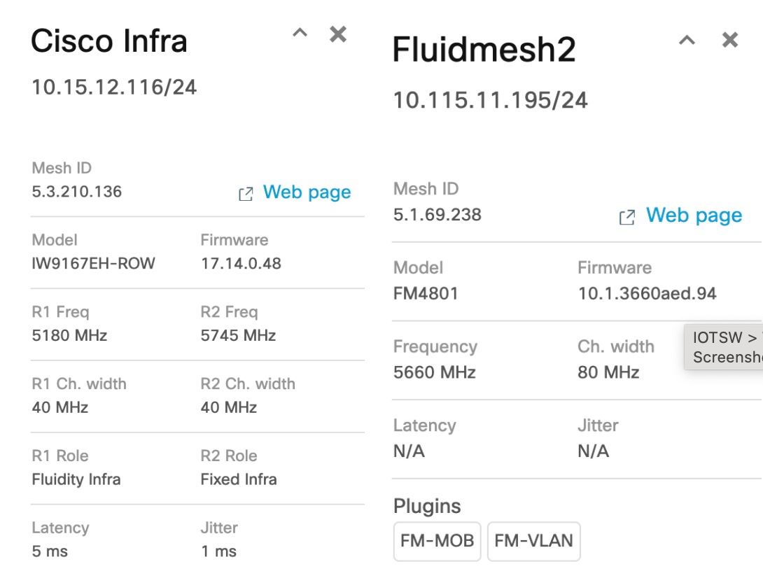The width and height of the screenshot is (763, 578).
Task: Select the FM-MOB plugin chip
Action: point(437,541)
